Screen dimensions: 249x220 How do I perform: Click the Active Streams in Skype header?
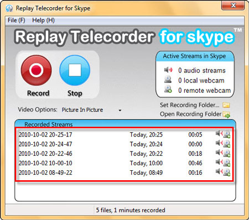pyautogui.click(x=195, y=56)
